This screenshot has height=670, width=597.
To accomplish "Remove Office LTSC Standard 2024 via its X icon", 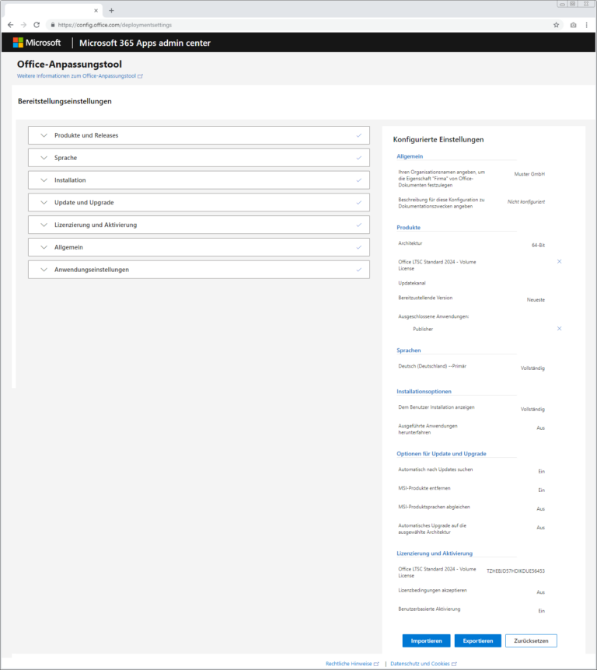I will (x=558, y=262).
